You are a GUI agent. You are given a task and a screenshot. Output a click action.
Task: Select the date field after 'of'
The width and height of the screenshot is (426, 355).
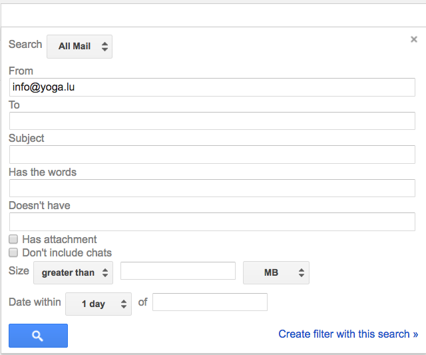[x=210, y=302]
